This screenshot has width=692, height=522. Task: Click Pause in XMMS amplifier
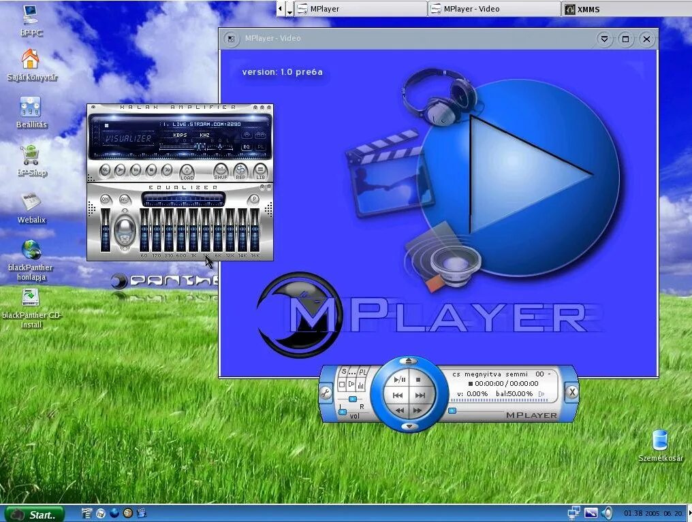[136, 170]
